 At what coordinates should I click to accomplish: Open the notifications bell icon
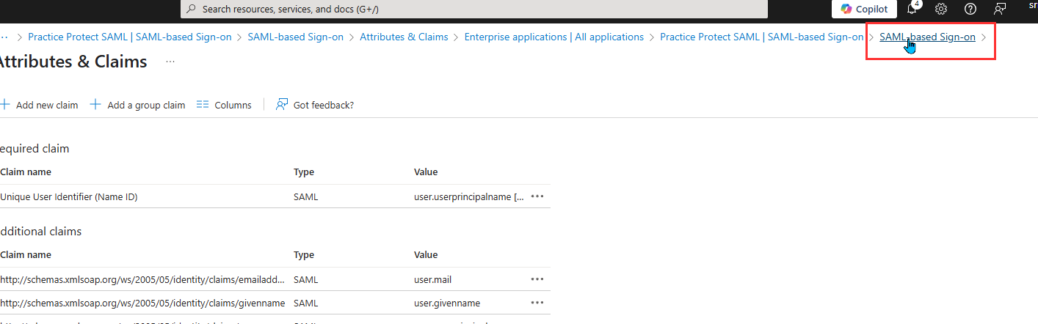pyautogui.click(x=912, y=9)
